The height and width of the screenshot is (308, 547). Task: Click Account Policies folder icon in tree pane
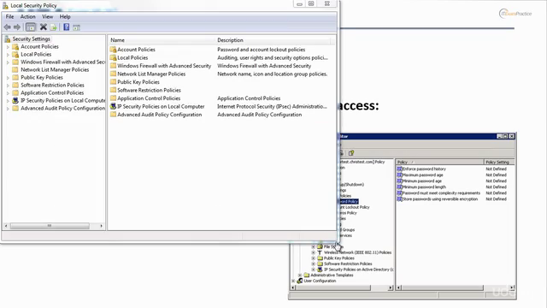click(15, 47)
